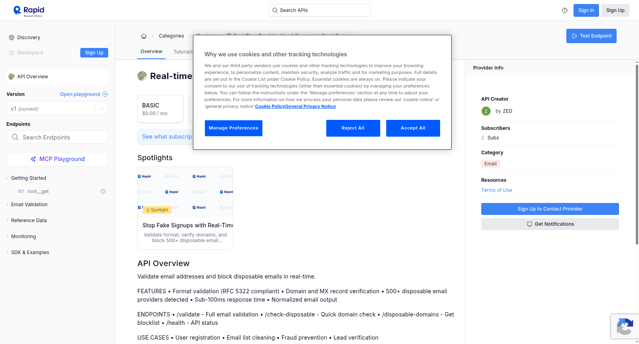The width and height of the screenshot is (639, 344).
Task: Click the root_get info icon
Action: coord(103,191)
